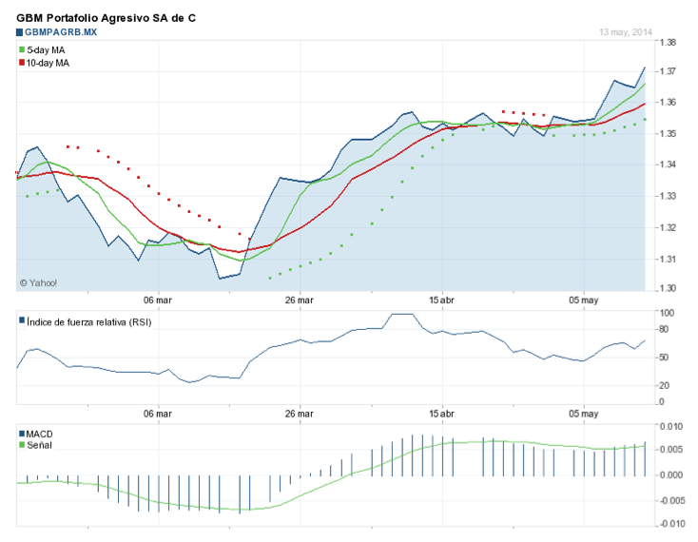Viewport: 698px width, 542px height.
Task: Click the 80 value on RSI axis
Action: 664,330
